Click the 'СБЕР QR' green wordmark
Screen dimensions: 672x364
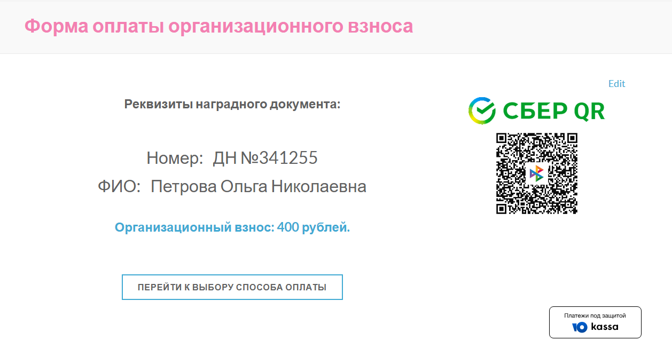click(x=554, y=111)
